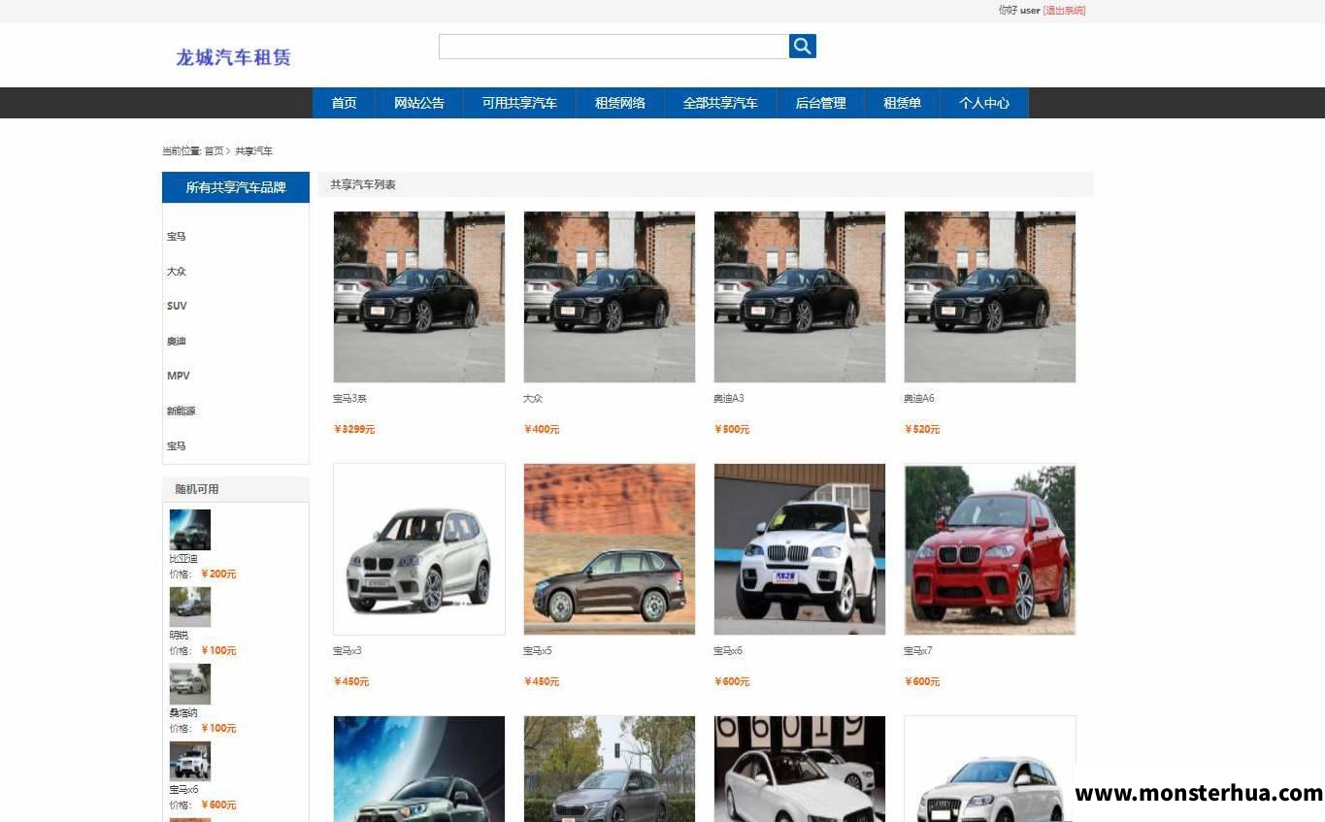
Task: Click the ¥400元 price text
Action: click(x=542, y=430)
